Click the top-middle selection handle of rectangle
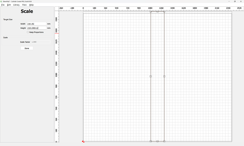 (157, 12)
